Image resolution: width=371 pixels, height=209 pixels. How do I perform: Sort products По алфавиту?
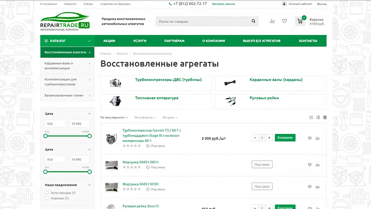click(145, 117)
